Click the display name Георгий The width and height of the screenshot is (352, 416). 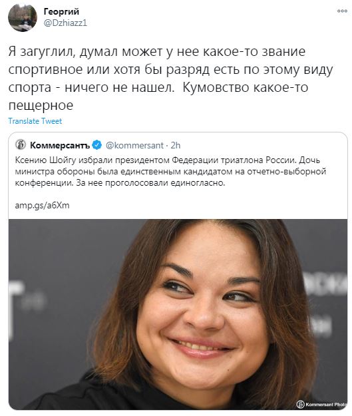pos(61,12)
